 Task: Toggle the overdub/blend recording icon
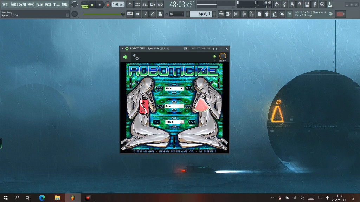pos(153,4)
